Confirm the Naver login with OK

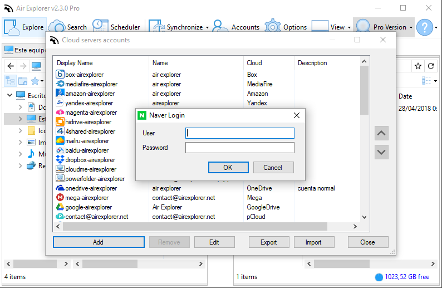coord(228,168)
